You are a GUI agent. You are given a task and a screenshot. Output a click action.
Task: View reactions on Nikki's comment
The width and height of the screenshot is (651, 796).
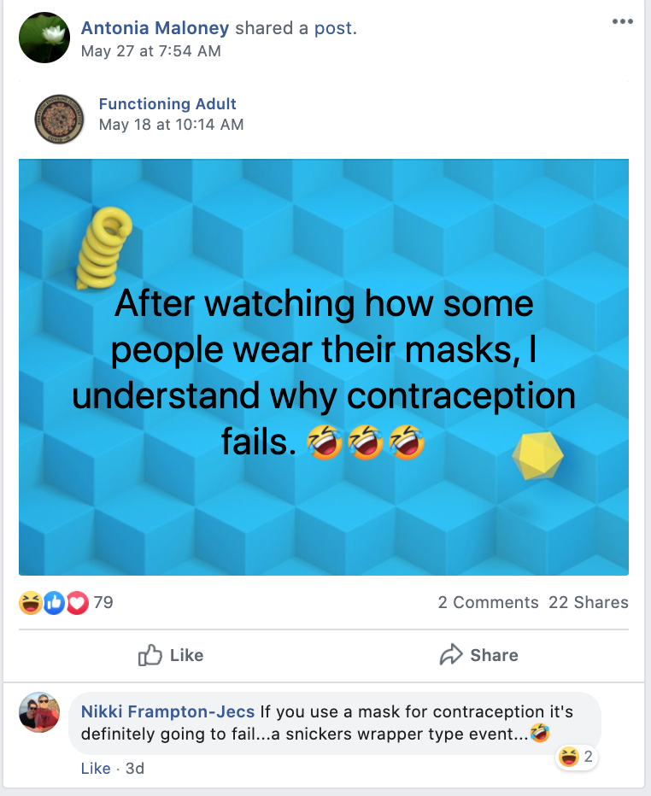[x=575, y=756]
